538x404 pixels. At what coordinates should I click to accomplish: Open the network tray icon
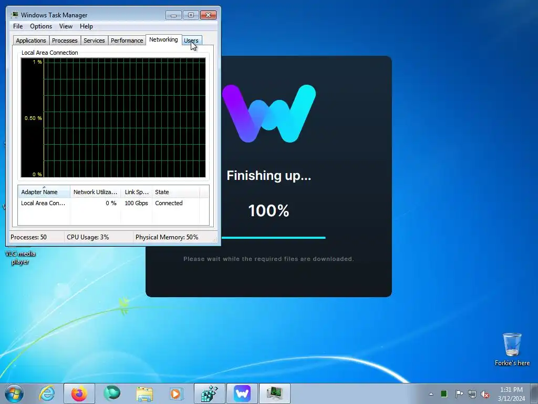click(x=472, y=394)
